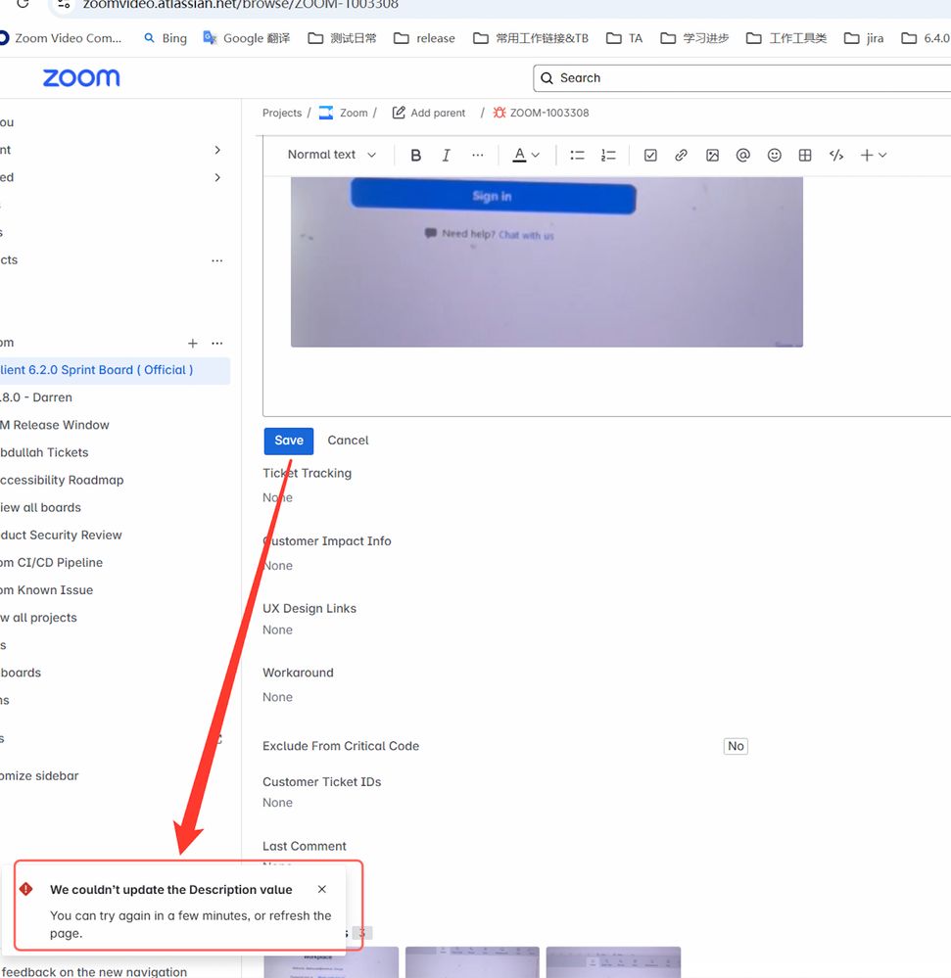
Task: Edit Ticket Tracking None value
Action: point(278,497)
